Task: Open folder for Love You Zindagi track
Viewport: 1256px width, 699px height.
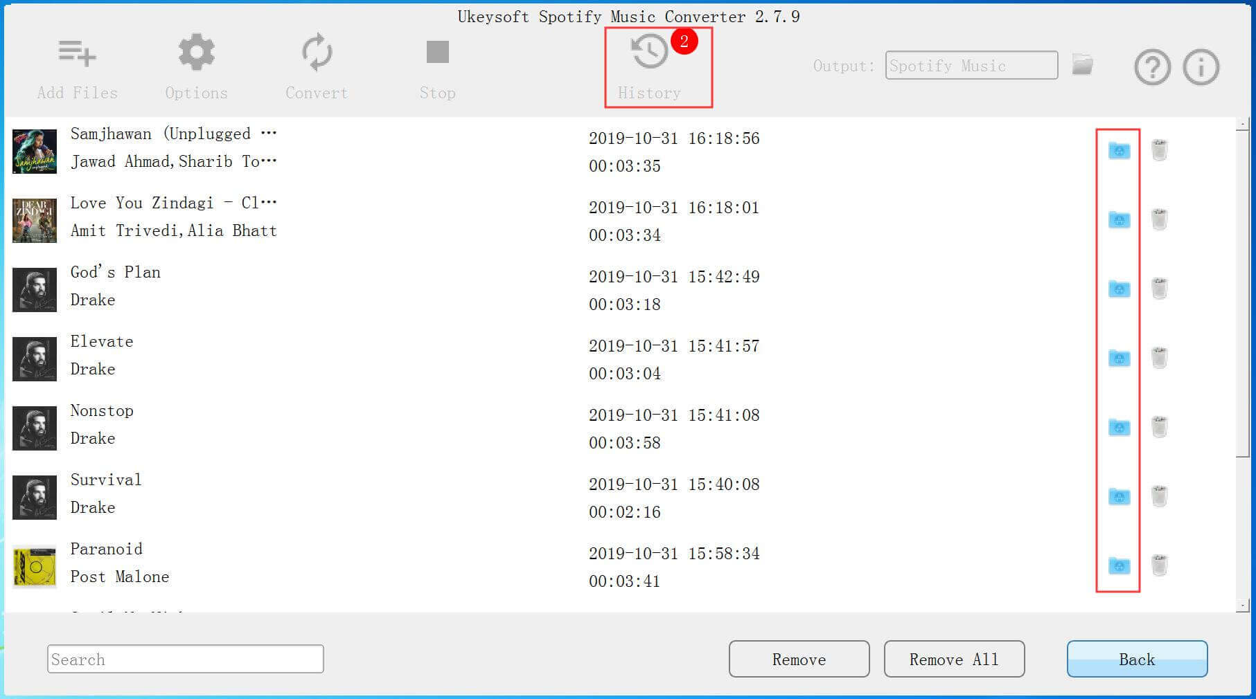Action: coord(1119,219)
